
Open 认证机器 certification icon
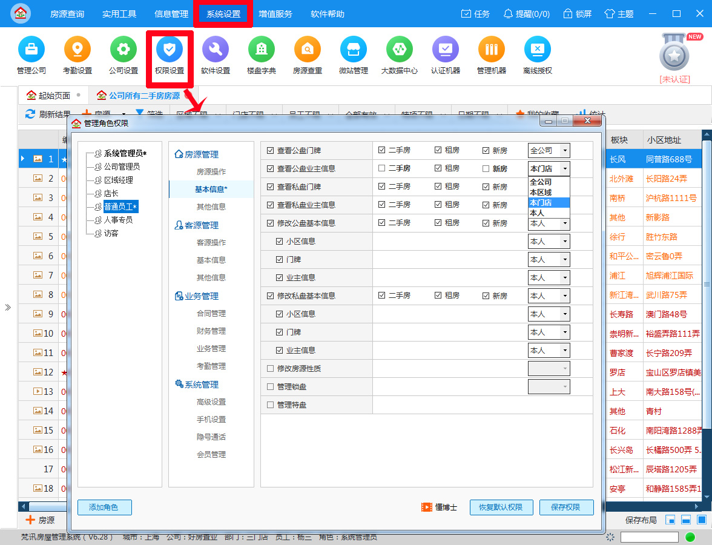click(x=446, y=49)
